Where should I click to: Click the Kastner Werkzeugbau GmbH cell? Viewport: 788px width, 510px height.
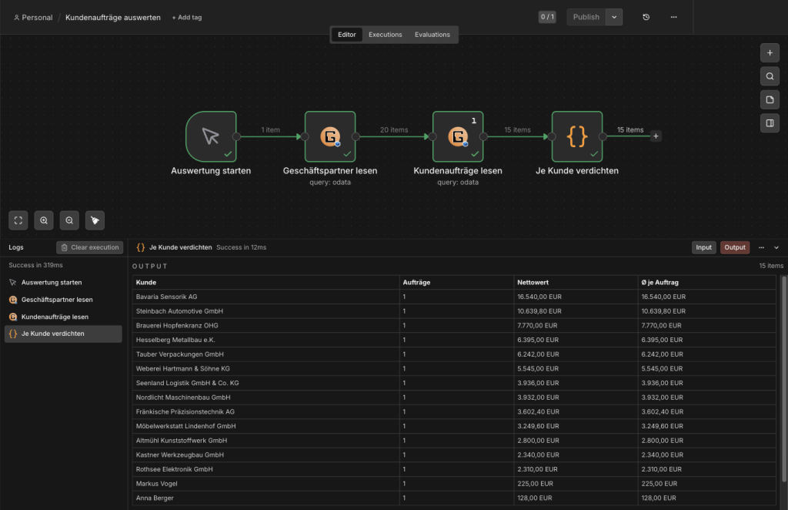(265, 455)
